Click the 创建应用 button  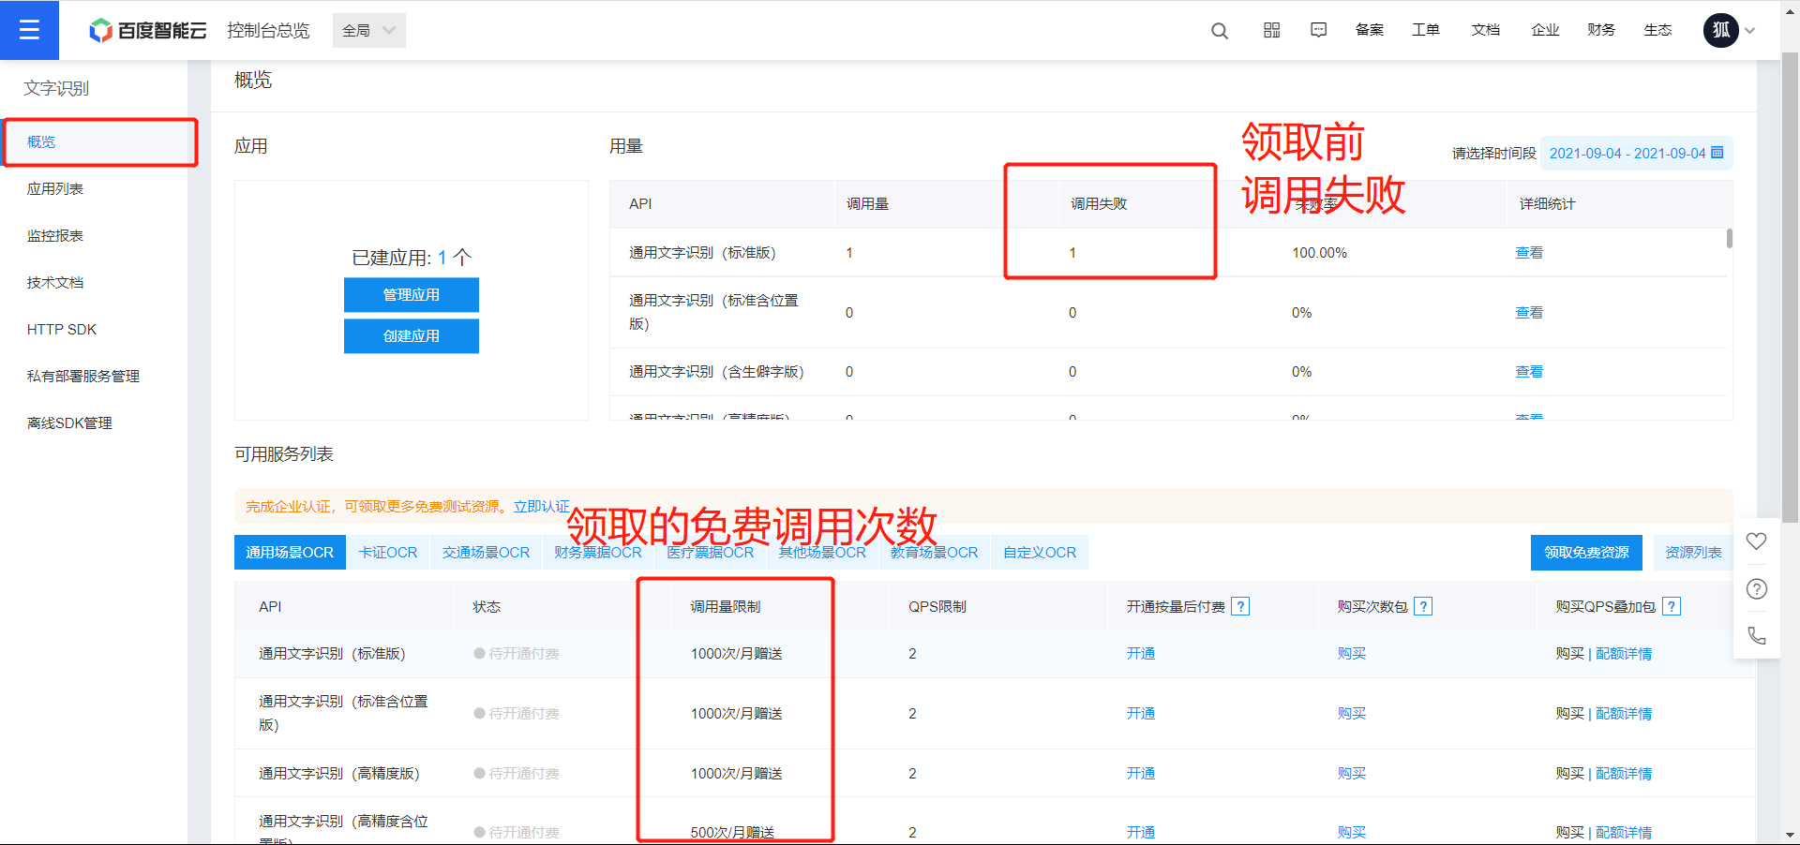tap(411, 336)
